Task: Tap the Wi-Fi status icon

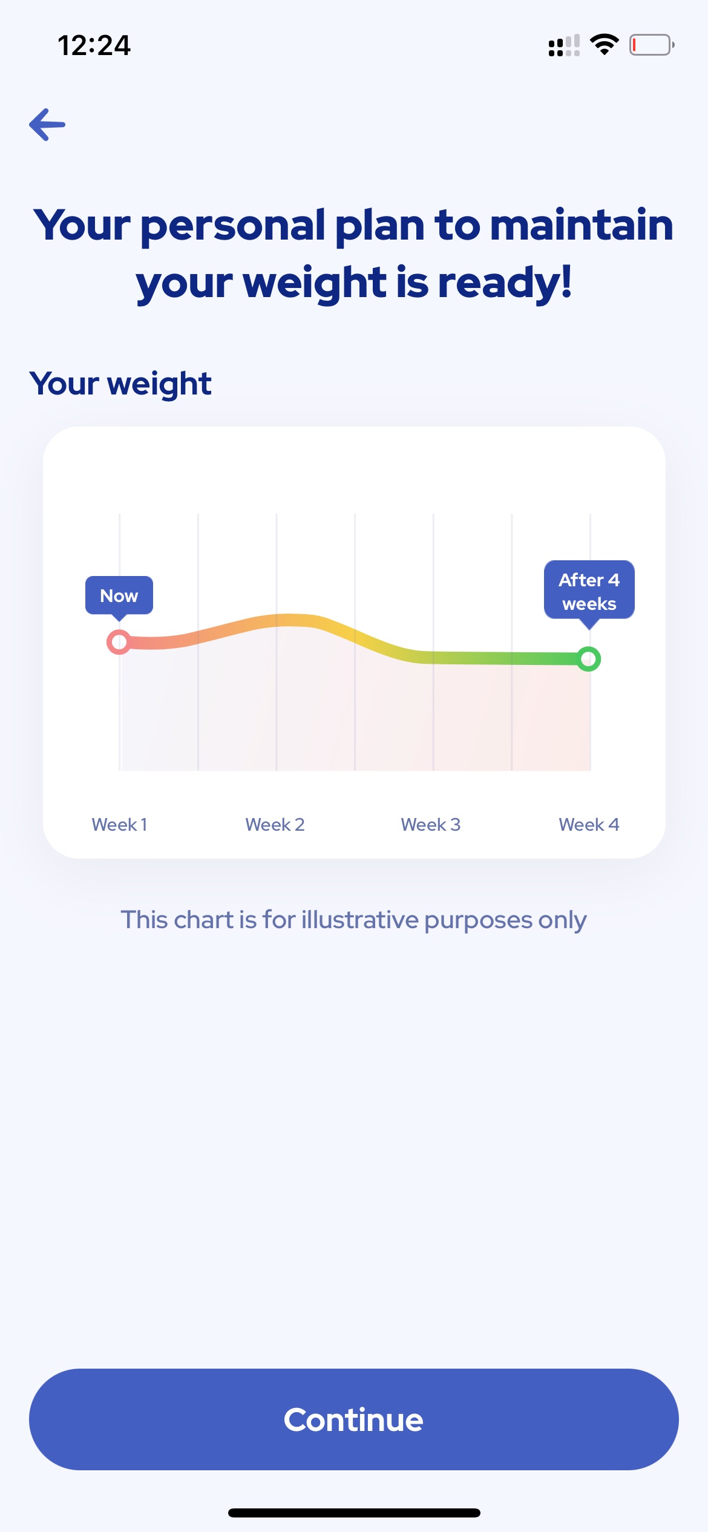Action: coord(604,45)
